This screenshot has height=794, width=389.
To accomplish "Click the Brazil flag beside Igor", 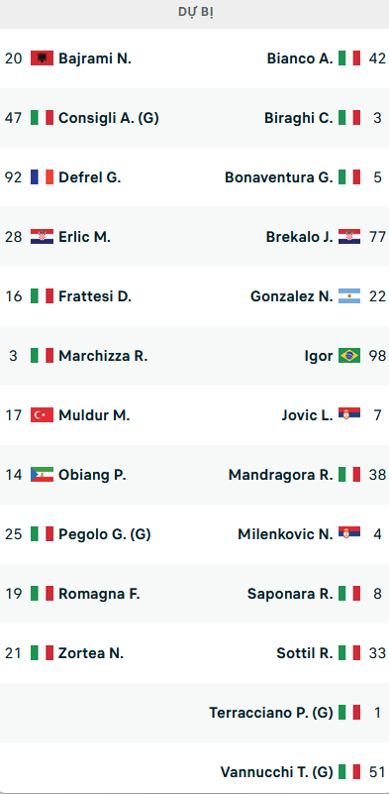I will 349,356.
